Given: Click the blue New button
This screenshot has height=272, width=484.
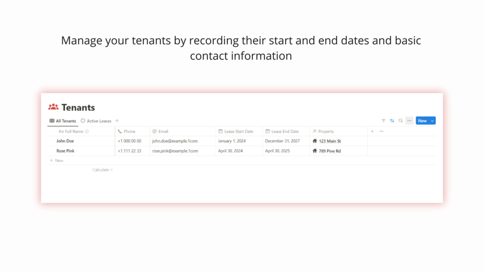Looking at the screenshot, I should click(422, 121).
